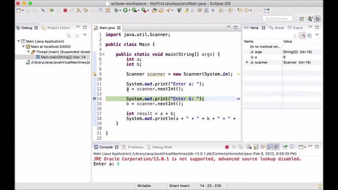Select the Console tab
Screen dimensions: 338x190
(x=106, y=147)
